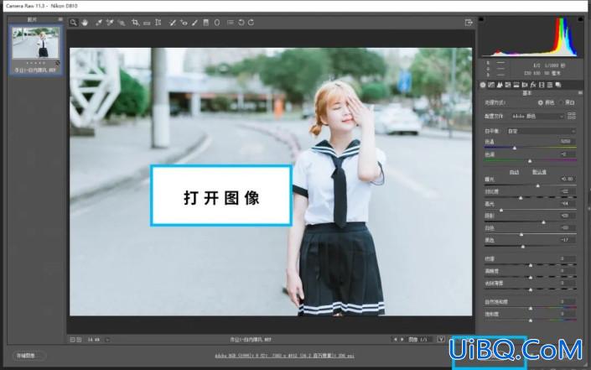Click the Tint slider handle
The height and width of the screenshot is (370, 591).
pyautogui.click(x=530, y=161)
